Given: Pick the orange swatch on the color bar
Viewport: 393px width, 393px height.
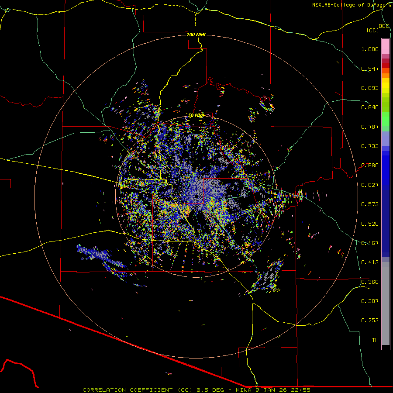Looking at the screenshot, I should coord(386,76).
